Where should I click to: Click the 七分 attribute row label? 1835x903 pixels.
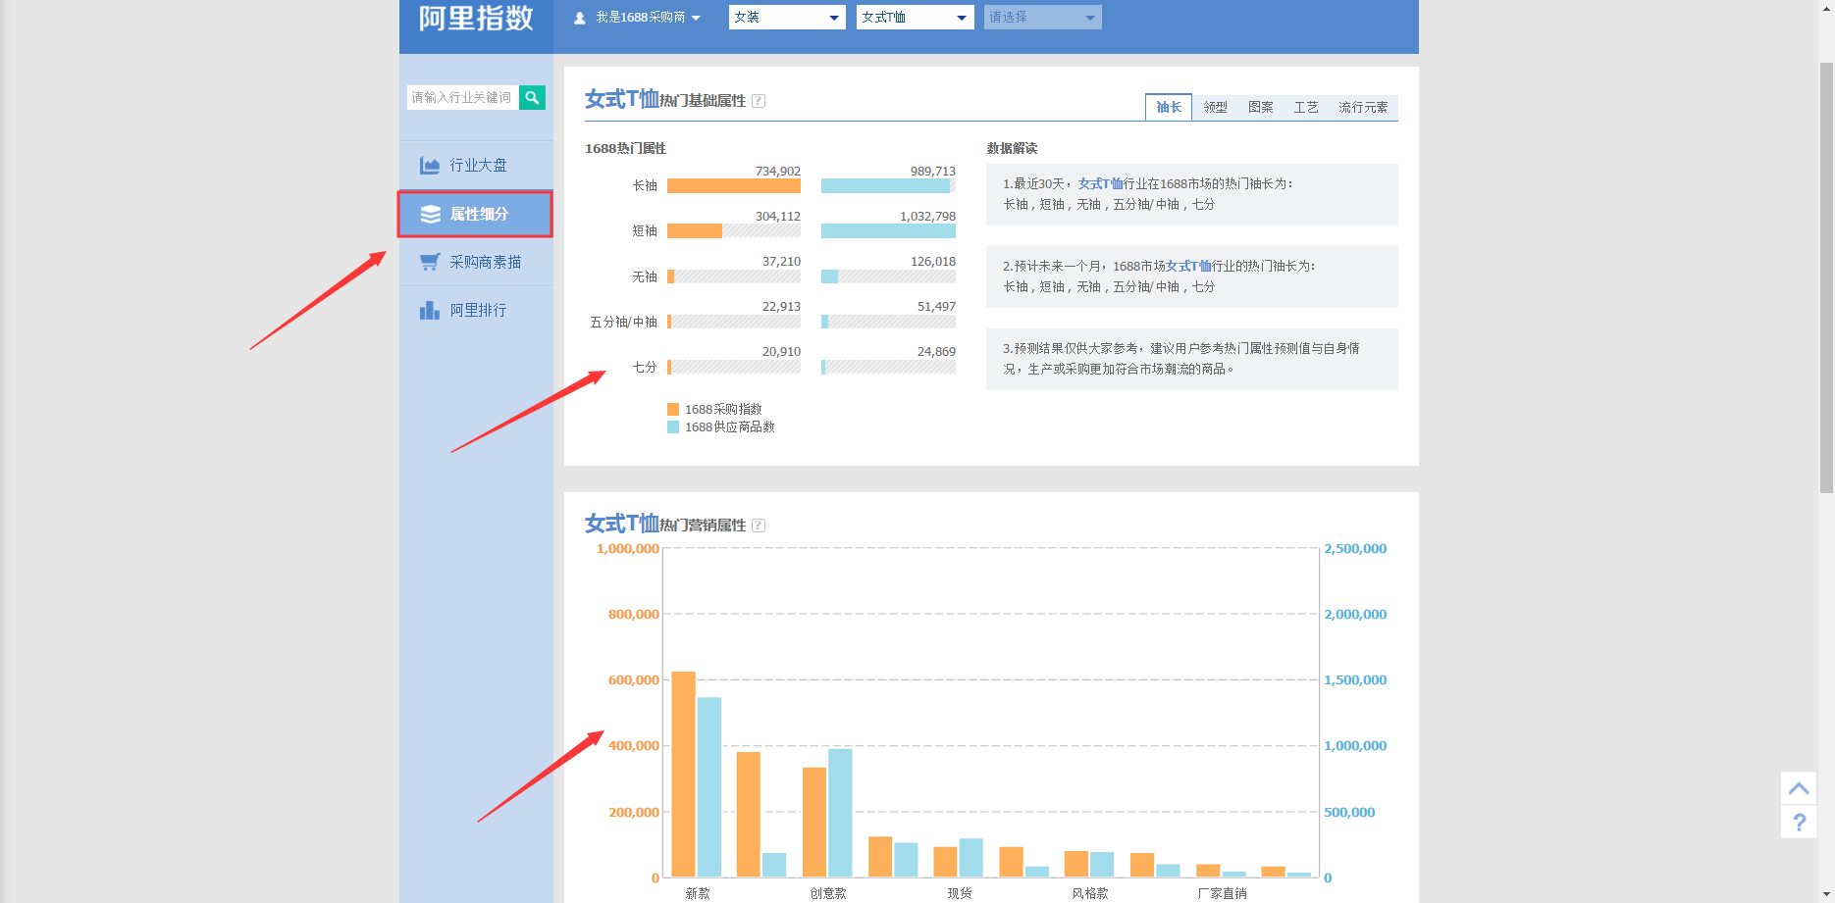[645, 367]
